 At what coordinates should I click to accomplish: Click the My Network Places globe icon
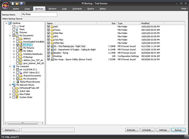(14, 85)
